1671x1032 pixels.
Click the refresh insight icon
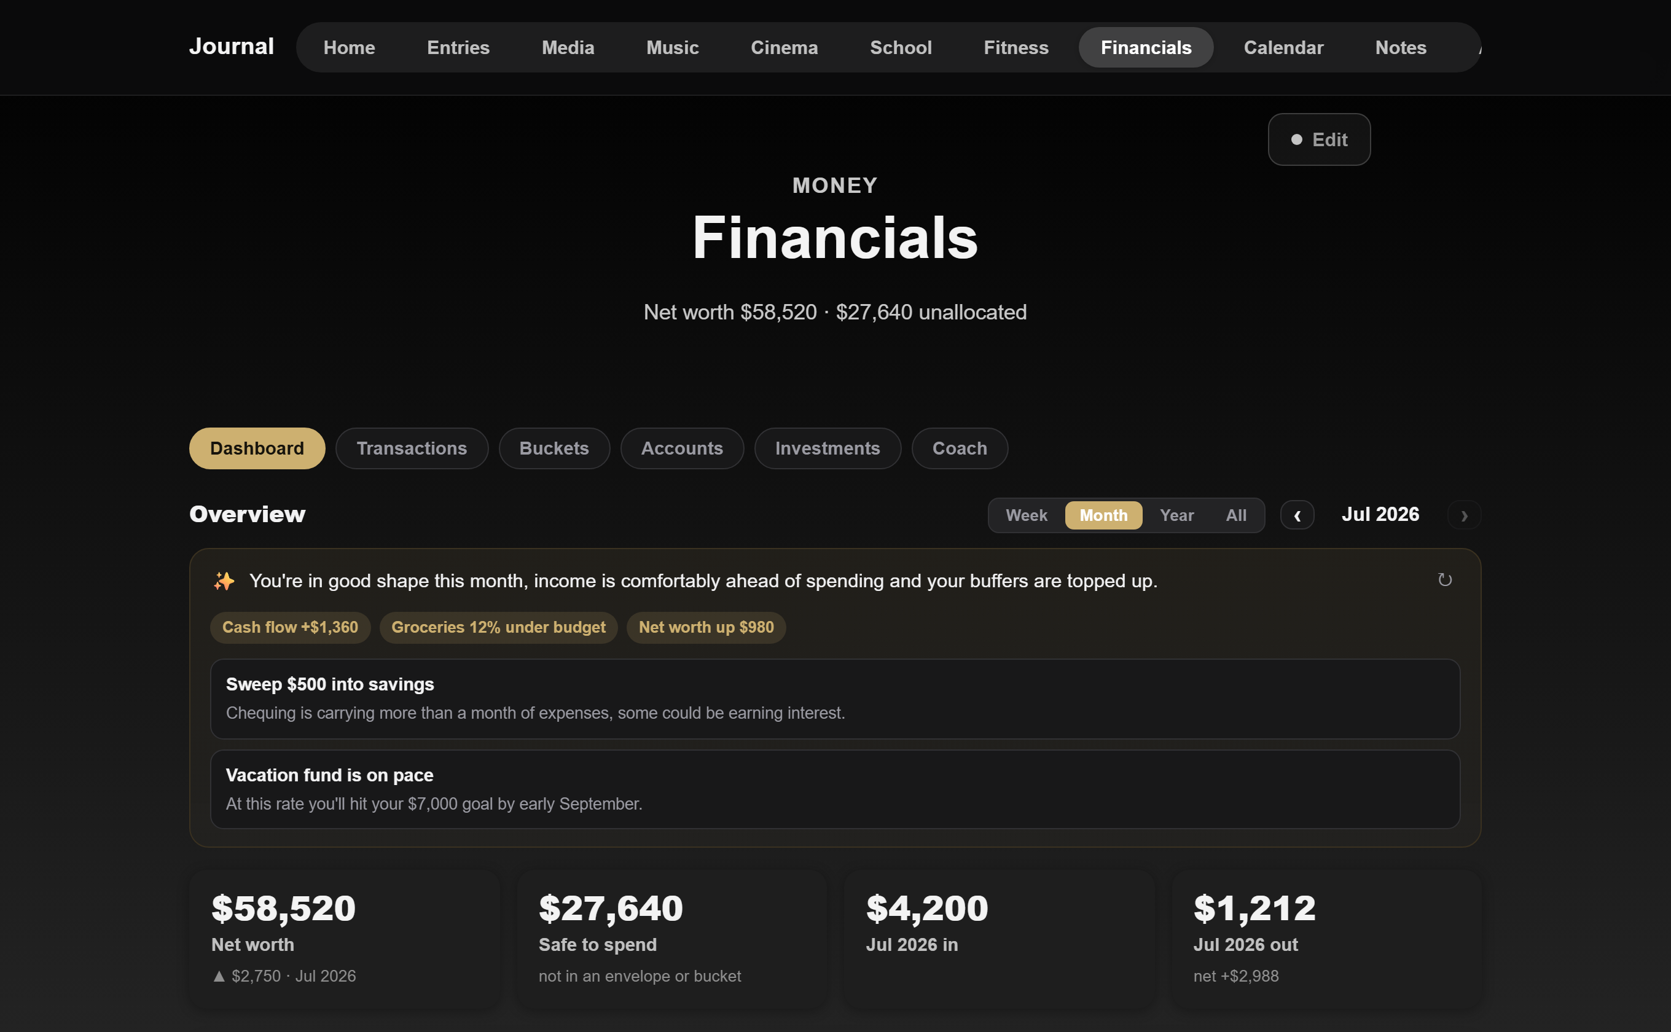click(1444, 580)
